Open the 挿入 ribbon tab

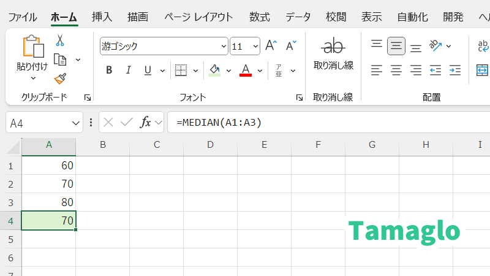coord(102,17)
